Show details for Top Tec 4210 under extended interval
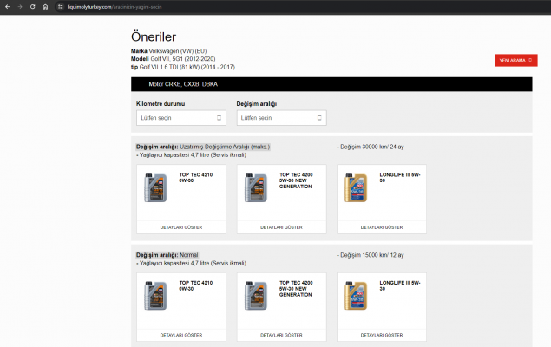Viewport: 551px width, 347px height. (181, 227)
